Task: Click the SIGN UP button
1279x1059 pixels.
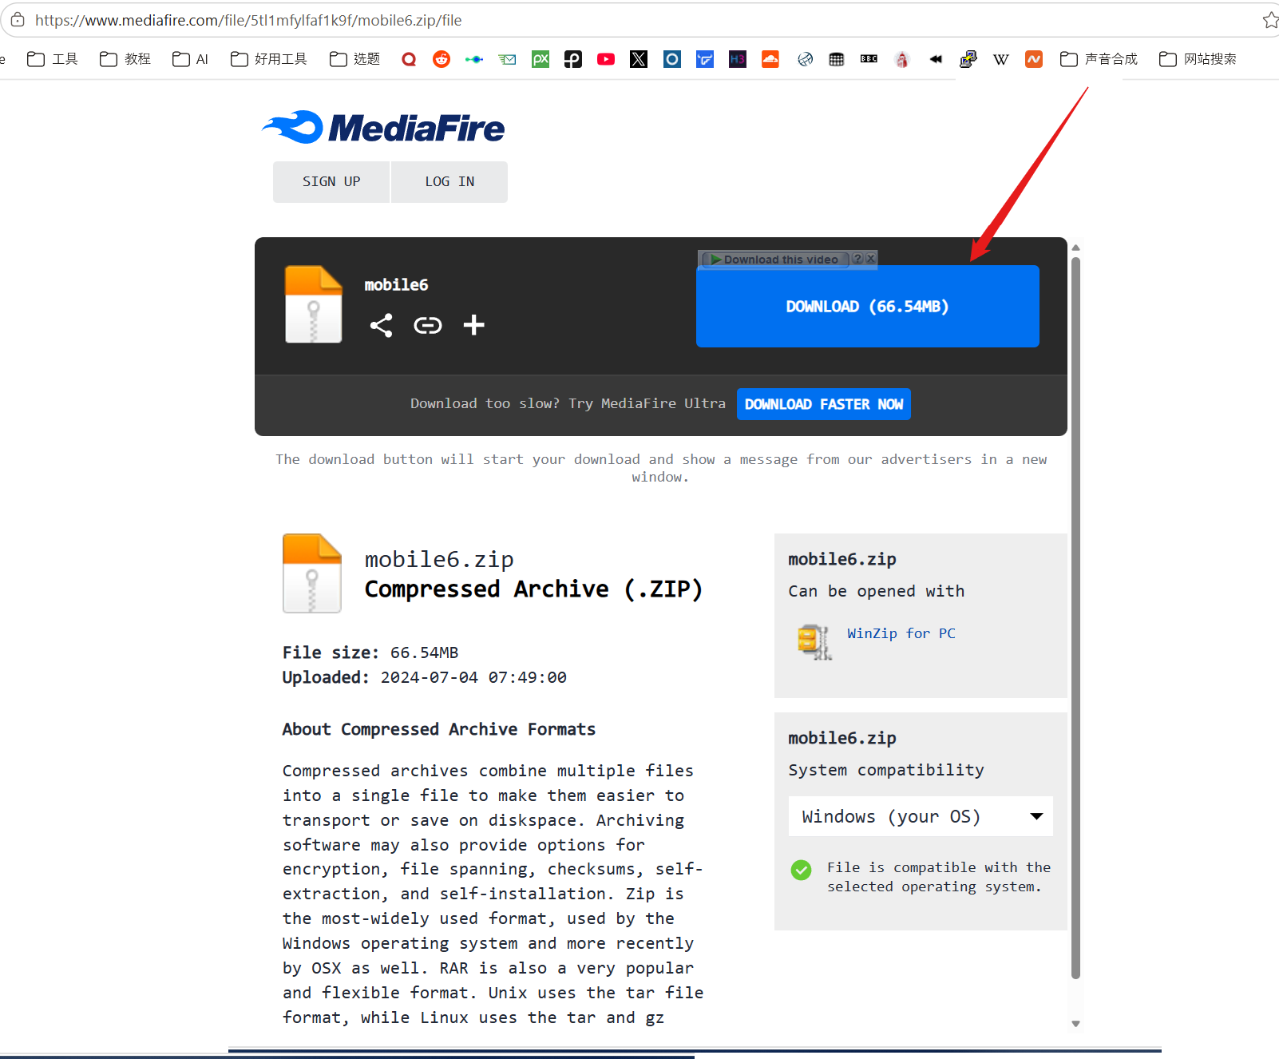Action: click(331, 182)
